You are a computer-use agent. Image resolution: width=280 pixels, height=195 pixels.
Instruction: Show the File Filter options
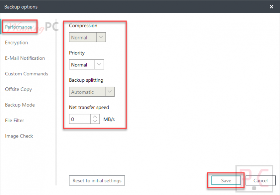pyautogui.click(x=15, y=120)
